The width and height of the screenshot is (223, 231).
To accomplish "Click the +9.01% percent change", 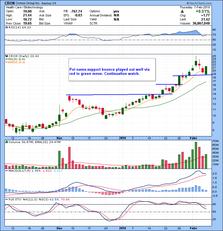I will click(x=203, y=11).
